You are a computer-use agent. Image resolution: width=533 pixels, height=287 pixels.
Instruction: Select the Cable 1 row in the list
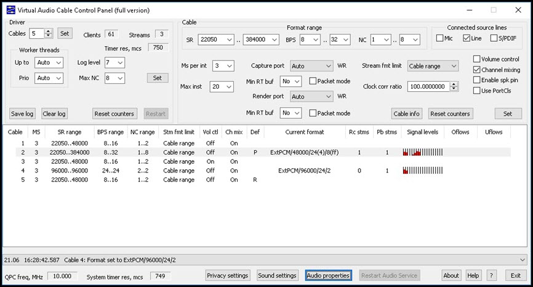pyautogui.click(x=263, y=143)
